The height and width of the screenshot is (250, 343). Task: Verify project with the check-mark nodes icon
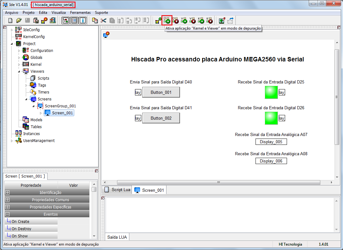click(x=158, y=21)
